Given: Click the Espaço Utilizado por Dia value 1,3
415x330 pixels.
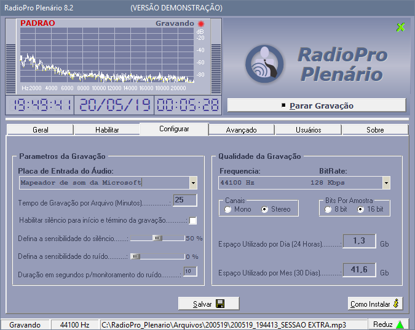Looking at the screenshot, I should [x=359, y=241].
